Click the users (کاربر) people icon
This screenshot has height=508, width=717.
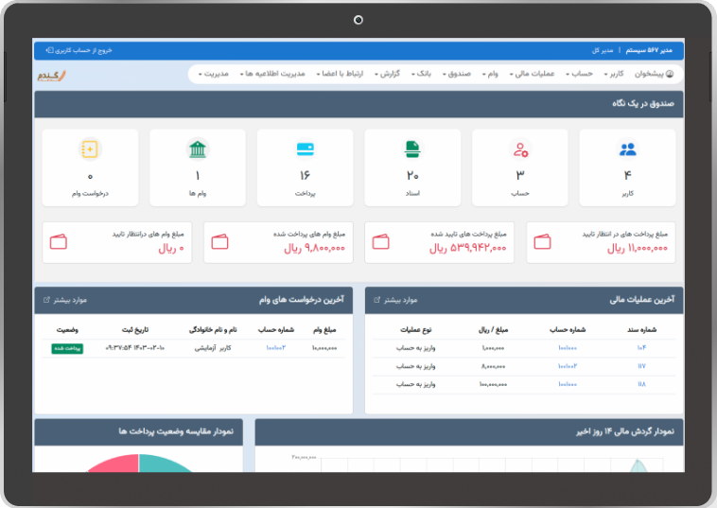point(627,149)
